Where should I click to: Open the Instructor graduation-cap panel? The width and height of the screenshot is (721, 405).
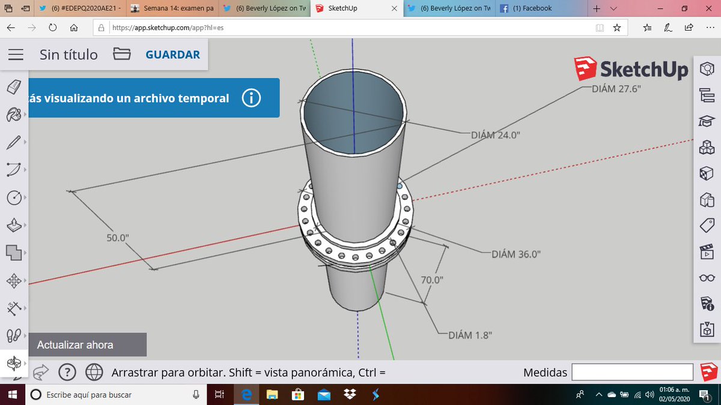pos(707,121)
